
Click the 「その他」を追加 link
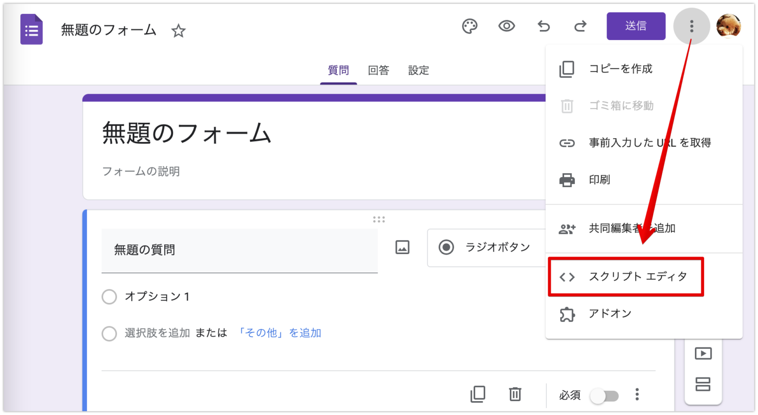pos(280,333)
